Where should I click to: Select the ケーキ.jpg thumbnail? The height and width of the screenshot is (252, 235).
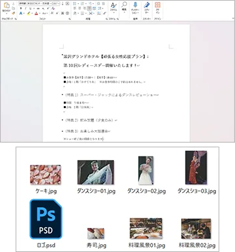coord(46,175)
